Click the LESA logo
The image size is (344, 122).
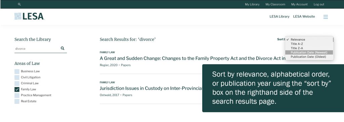tap(30, 16)
